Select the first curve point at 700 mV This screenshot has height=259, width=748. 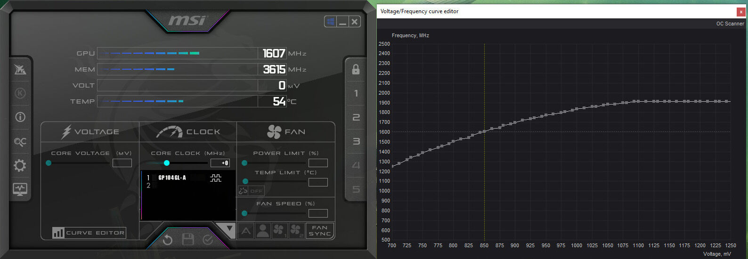392,166
